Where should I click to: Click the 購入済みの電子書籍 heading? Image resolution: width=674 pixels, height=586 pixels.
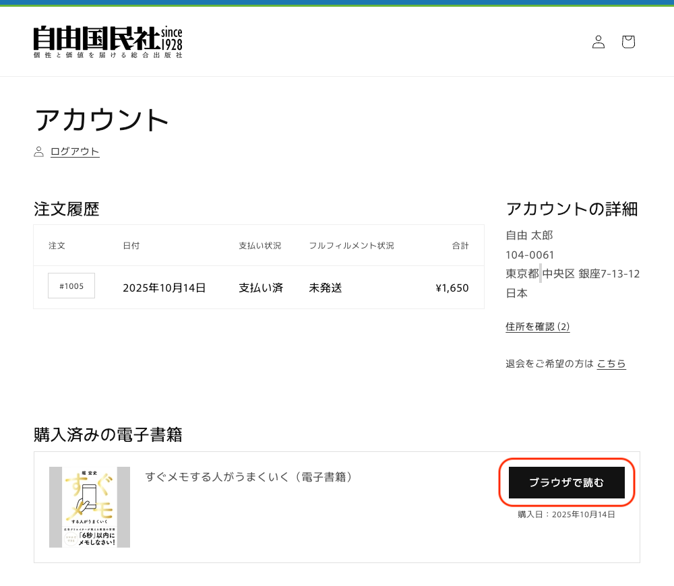[x=108, y=434]
